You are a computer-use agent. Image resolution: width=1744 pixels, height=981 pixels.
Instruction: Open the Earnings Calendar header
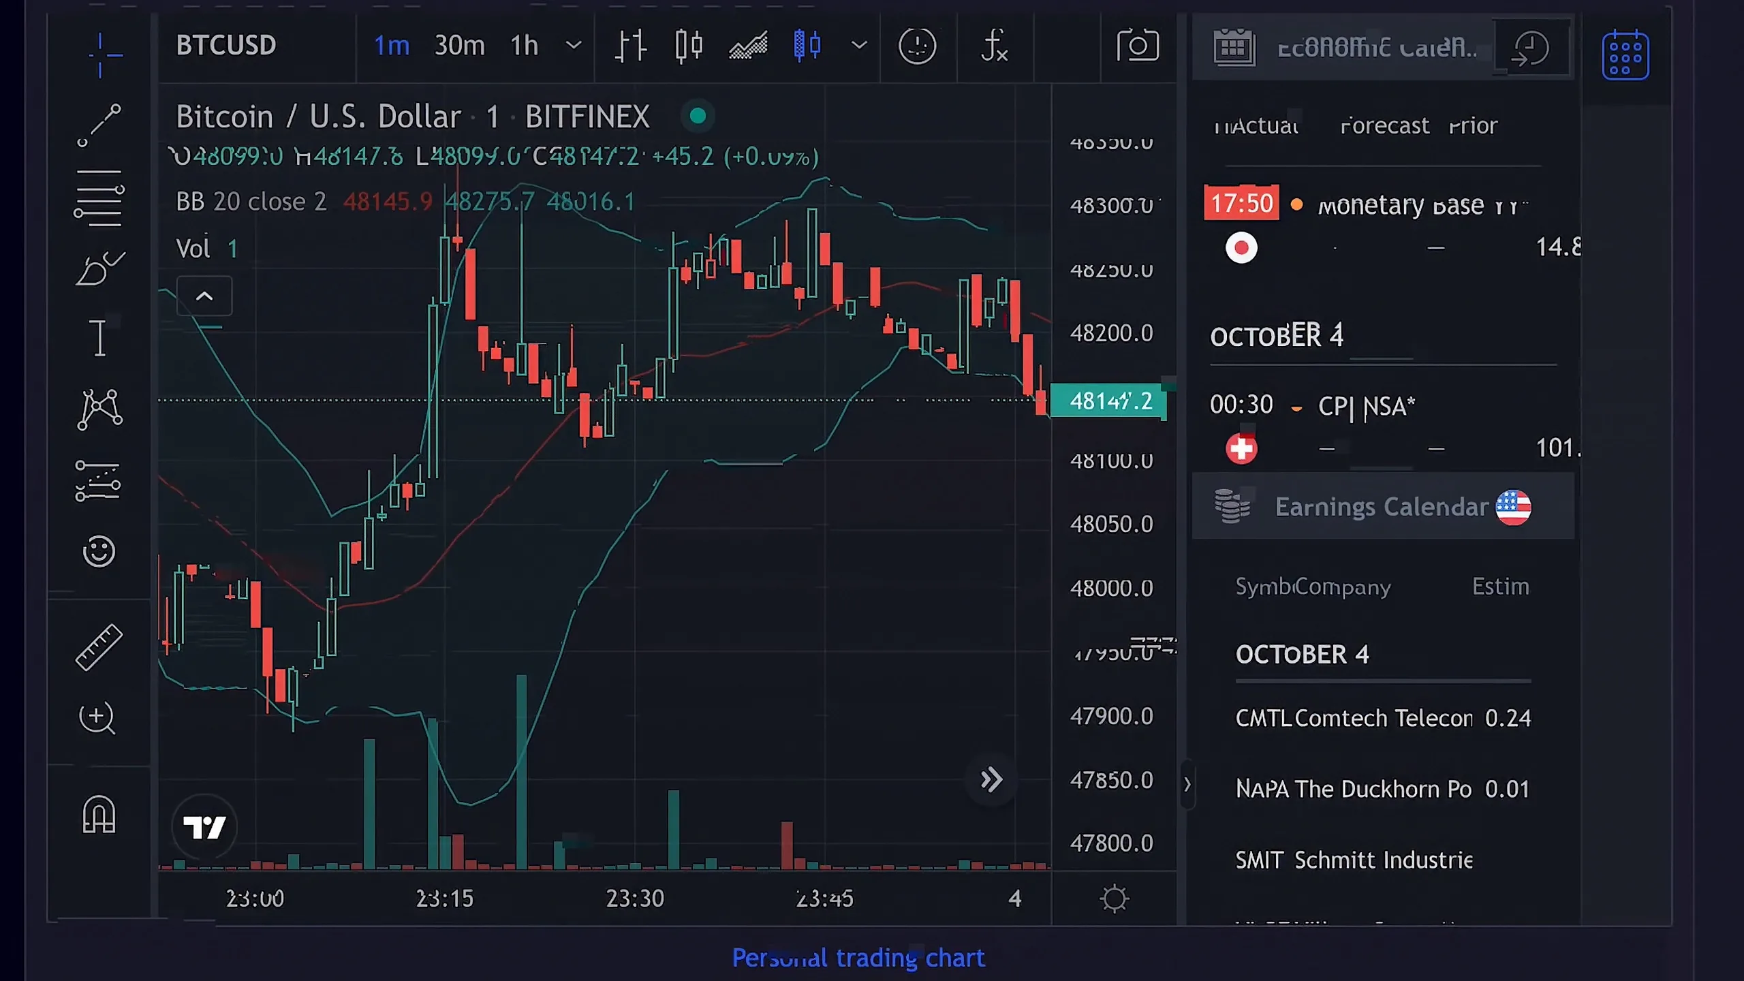pyautogui.click(x=1383, y=507)
